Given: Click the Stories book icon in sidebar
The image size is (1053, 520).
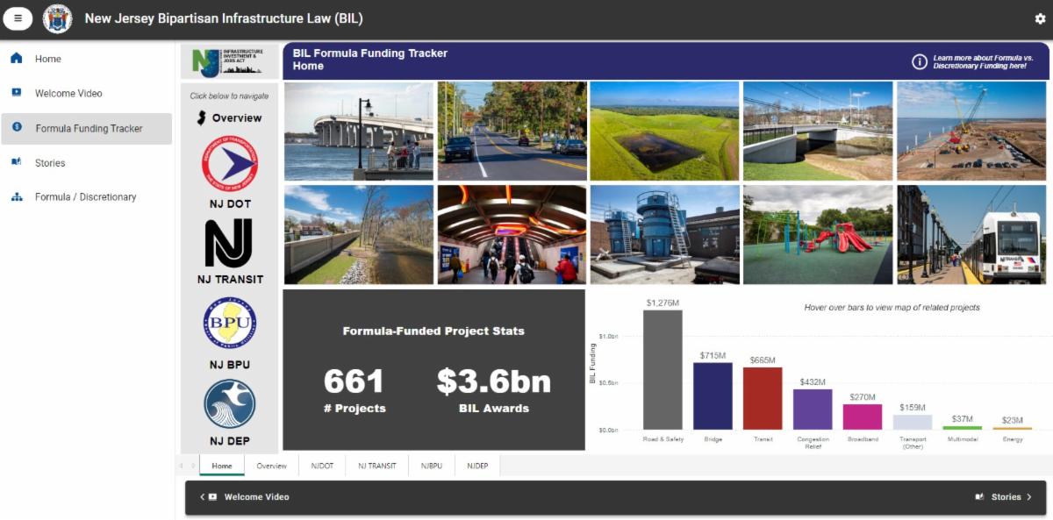Looking at the screenshot, I should pos(16,162).
